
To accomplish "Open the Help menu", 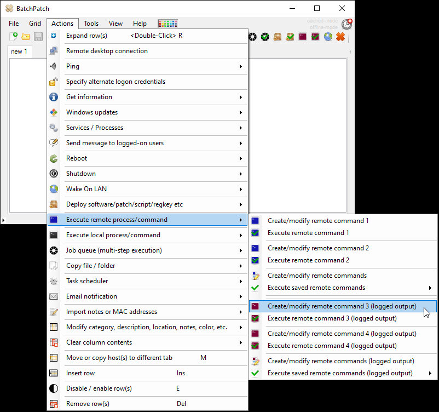I will [x=140, y=24].
